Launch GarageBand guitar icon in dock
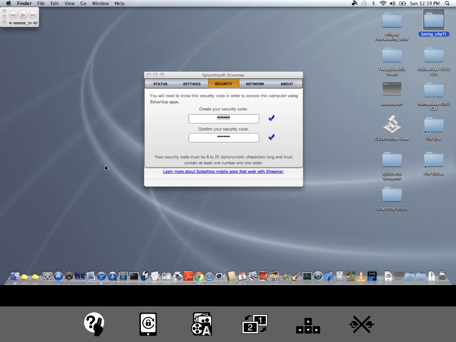456x342 pixels. click(x=296, y=276)
